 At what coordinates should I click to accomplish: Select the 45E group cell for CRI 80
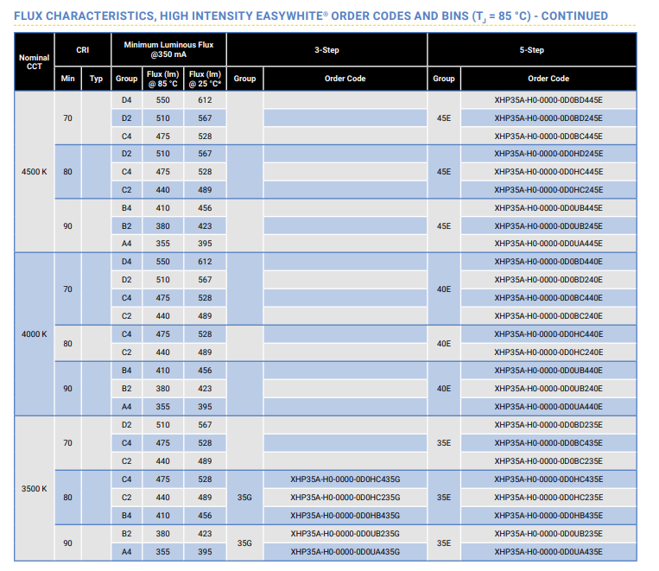pos(444,172)
